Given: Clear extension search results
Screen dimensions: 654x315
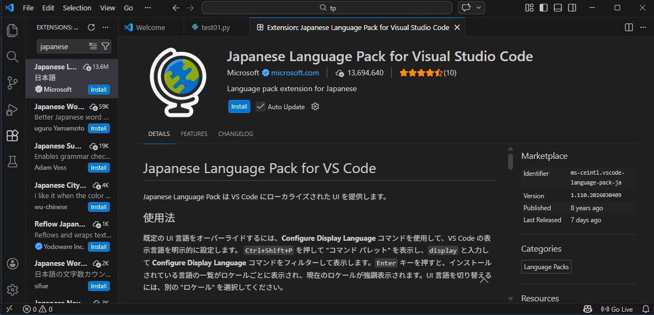Looking at the screenshot, I should (93, 46).
